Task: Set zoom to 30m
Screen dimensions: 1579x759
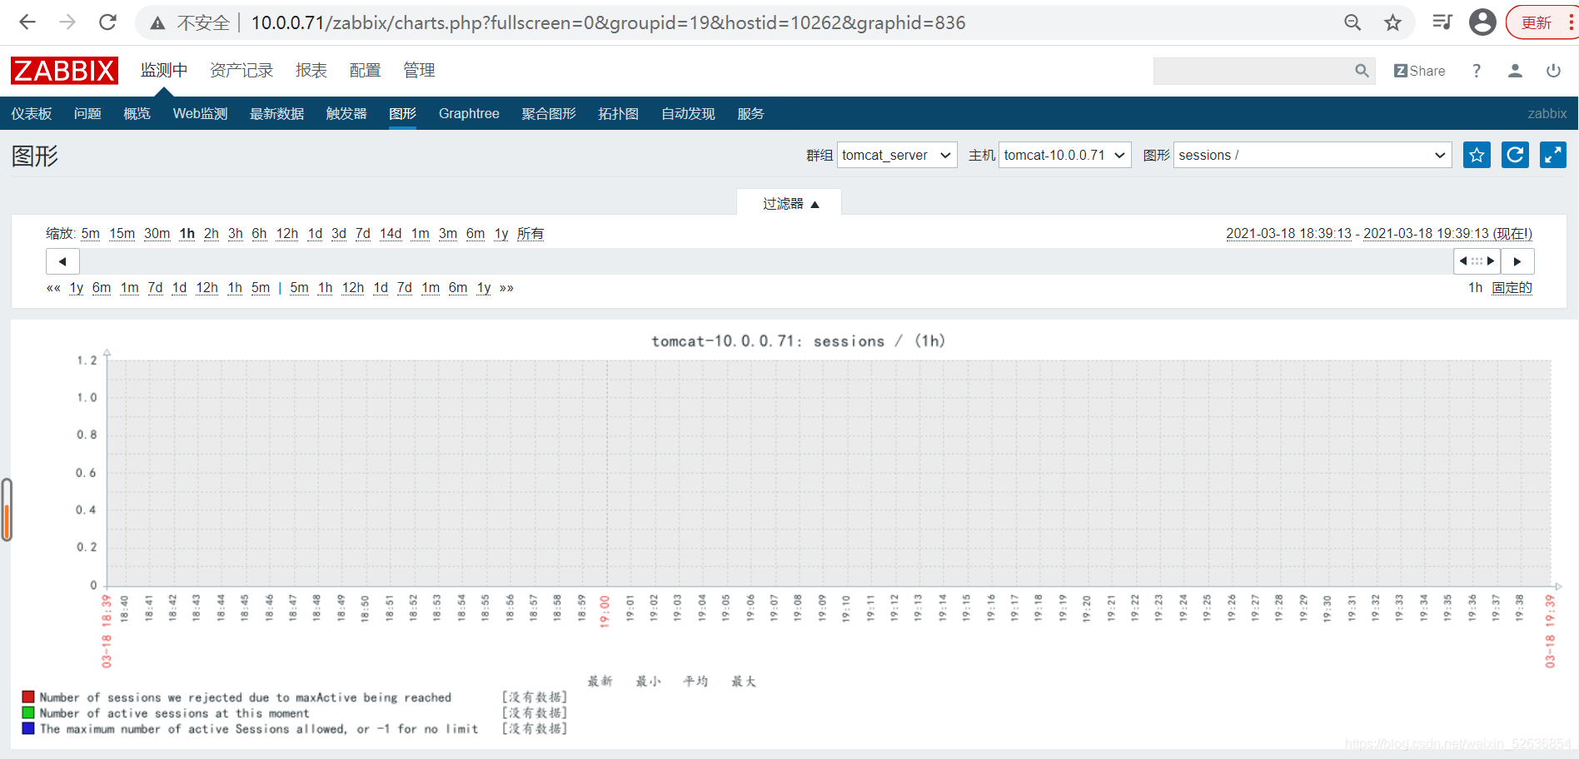Action: click(x=157, y=234)
